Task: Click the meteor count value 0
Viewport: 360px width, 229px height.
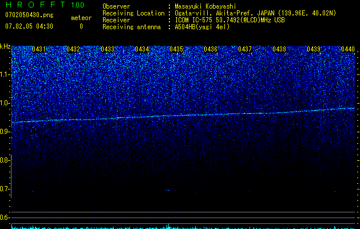Action: (x=81, y=26)
